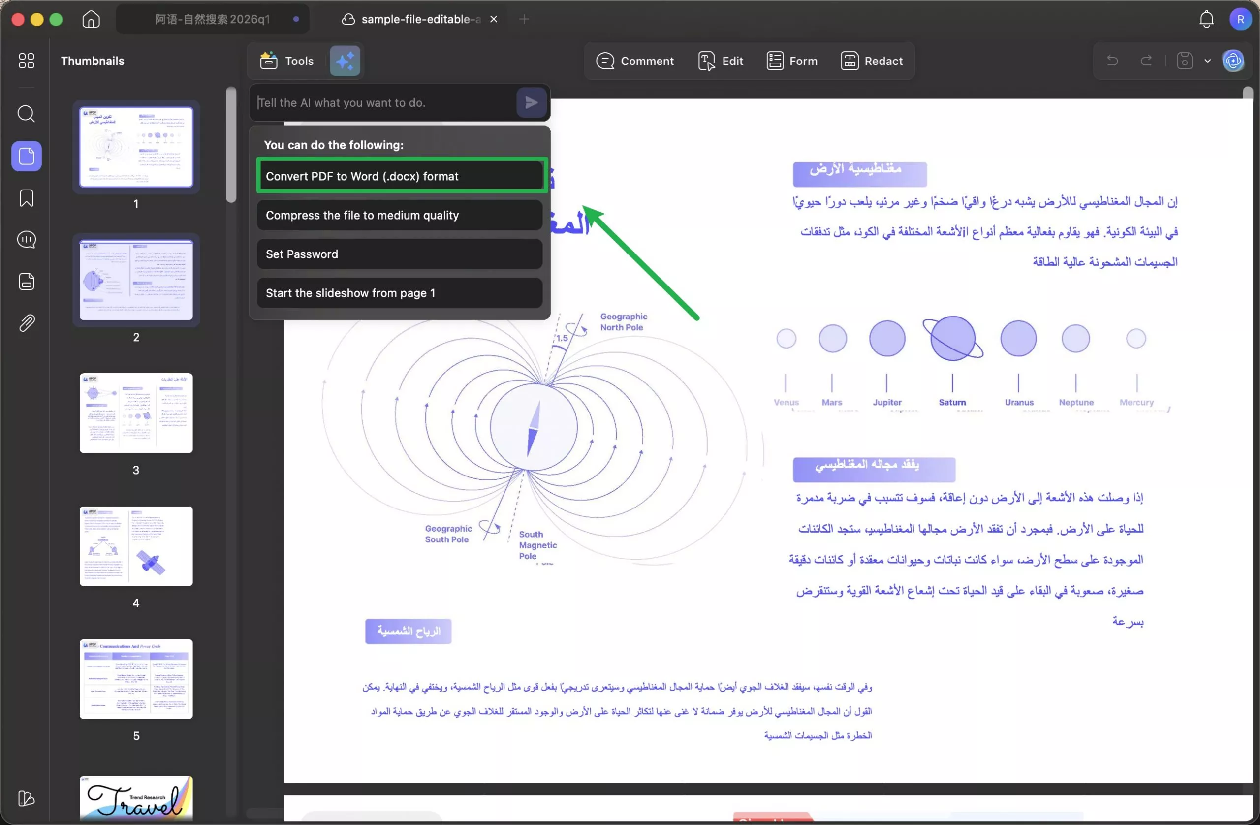The width and height of the screenshot is (1260, 825).
Task: Enable Edit mode
Action: pyautogui.click(x=721, y=61)
